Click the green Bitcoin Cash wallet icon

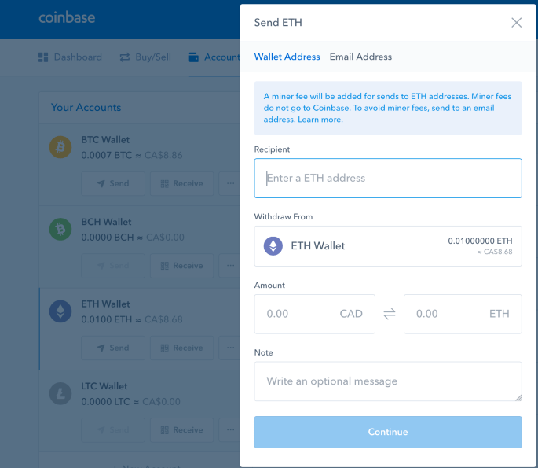(60, 230)
